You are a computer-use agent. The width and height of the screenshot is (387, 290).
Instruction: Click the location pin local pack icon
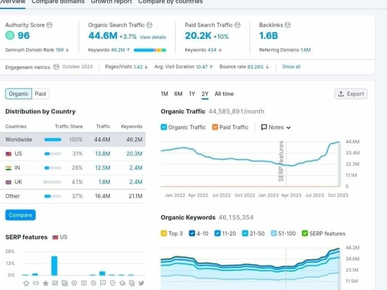[113, 283]
